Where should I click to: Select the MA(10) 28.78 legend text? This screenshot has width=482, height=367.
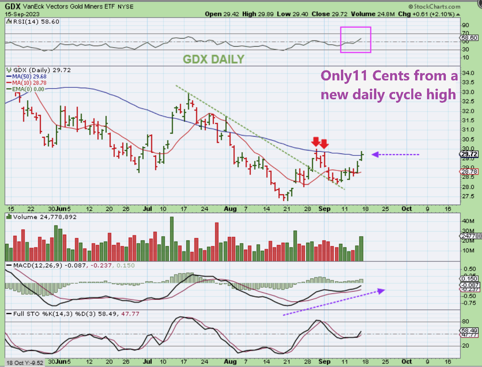[29, 83]
